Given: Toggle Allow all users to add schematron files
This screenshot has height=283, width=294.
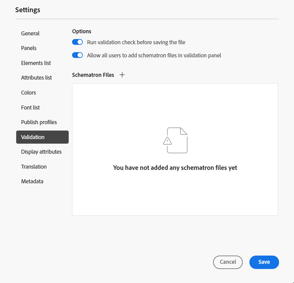Looking at the screenshot, I should [78, 55].
